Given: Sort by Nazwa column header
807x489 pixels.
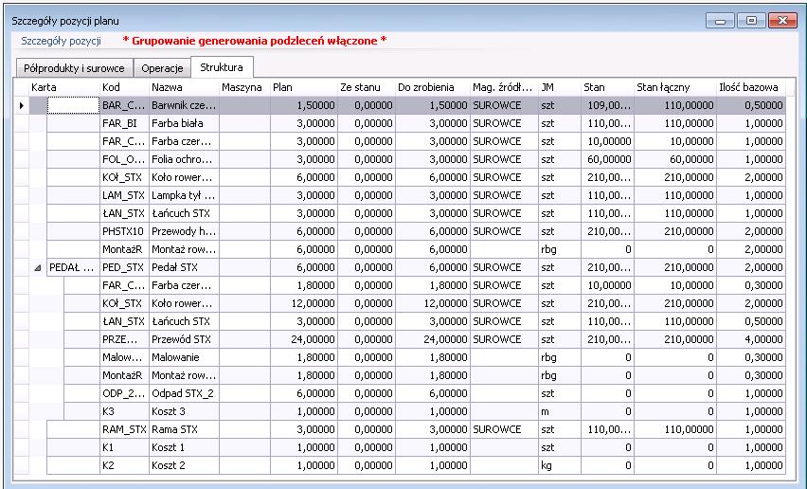Looking at the screenshot, I should coord(185,87).
